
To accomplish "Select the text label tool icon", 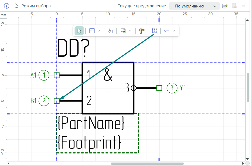I will tap(111, 31).
